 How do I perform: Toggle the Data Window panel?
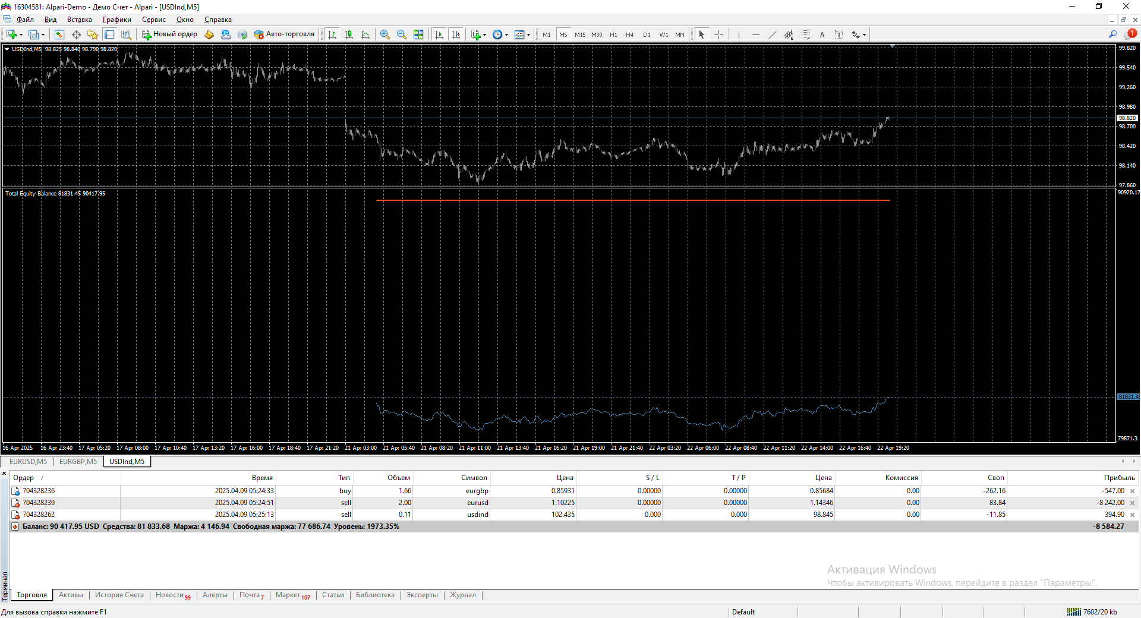pyautogui.click(x=76, y=34)
